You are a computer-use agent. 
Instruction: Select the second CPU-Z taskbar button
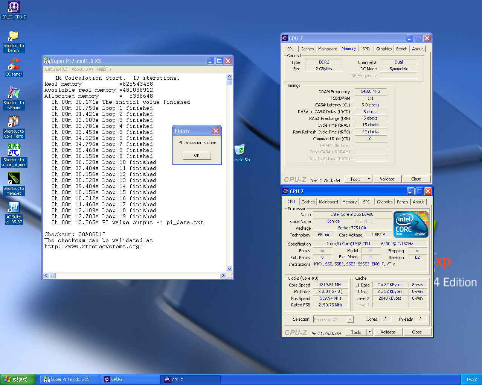(191, 379)
